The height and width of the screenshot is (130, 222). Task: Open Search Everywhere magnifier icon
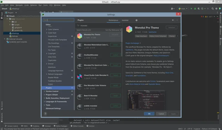click(213, 9)
